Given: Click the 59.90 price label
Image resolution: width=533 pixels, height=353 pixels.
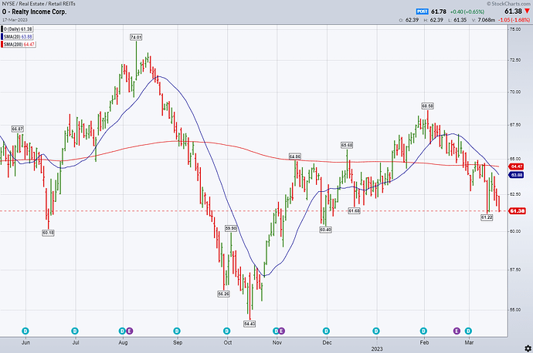Looking at the screenshot, I should (x=231, y=229).
